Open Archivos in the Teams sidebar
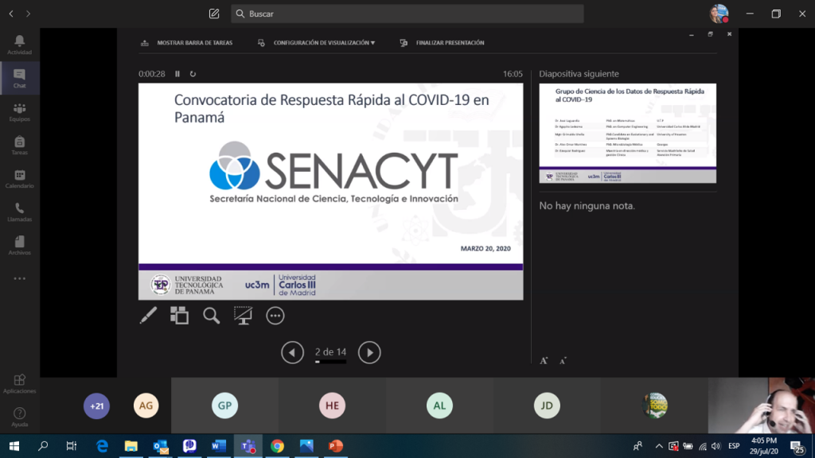 19,245
